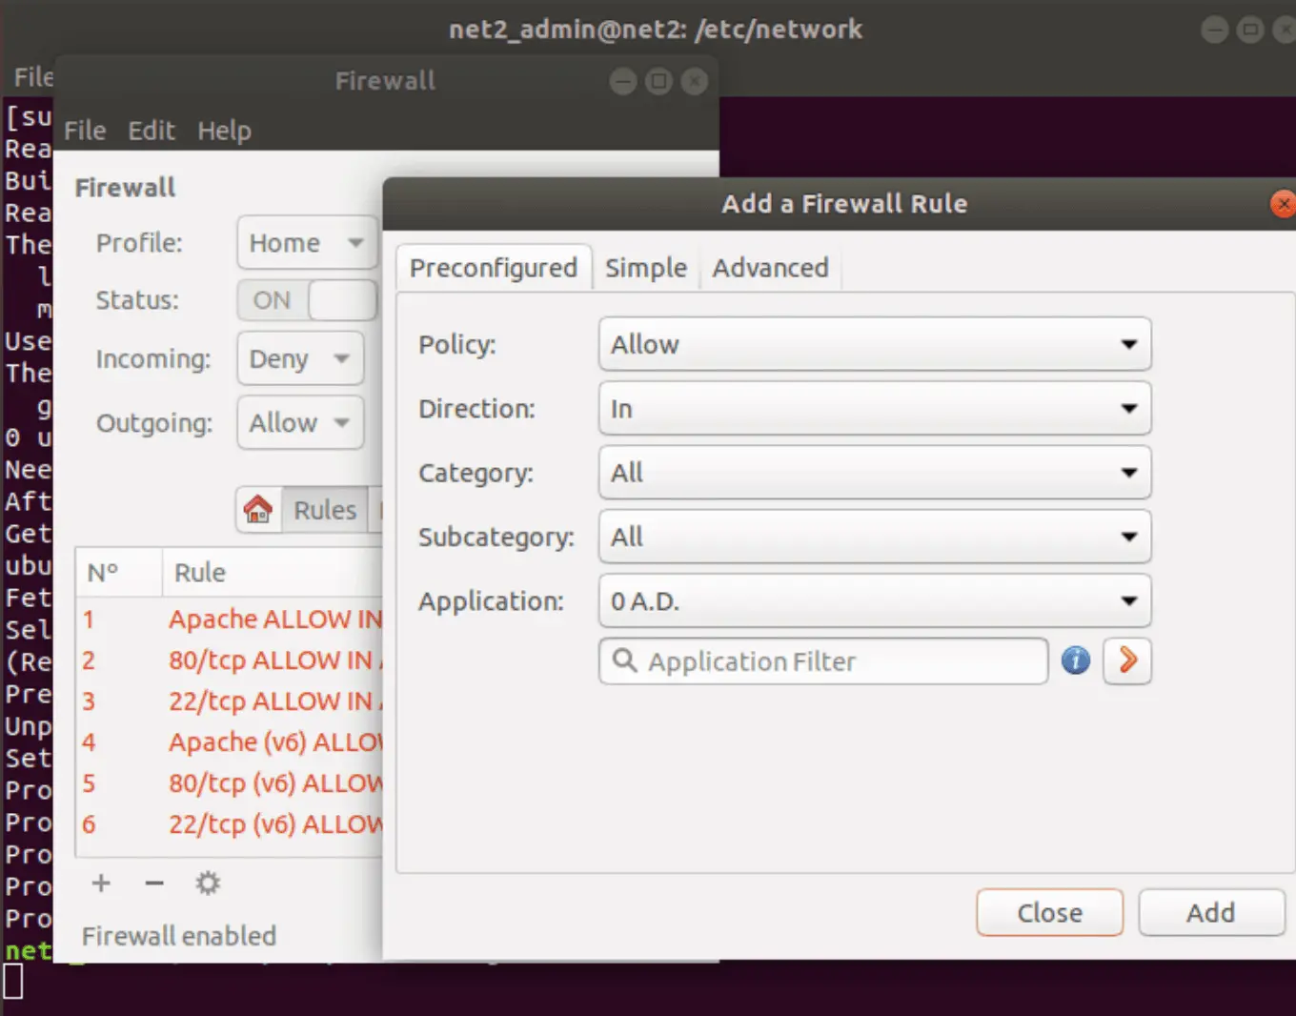Screen dimensions: 1296x1016
Task: Open the Incoming dropdown showing Deny
Action: pyautogui.click(x=300, y=358)
